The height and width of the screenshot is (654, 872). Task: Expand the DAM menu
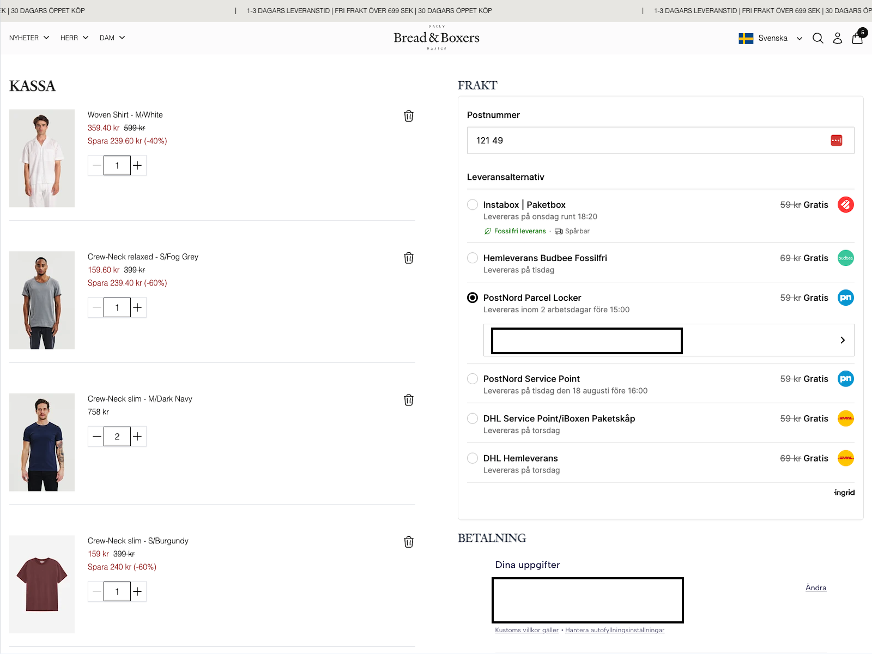pos(112,38)
